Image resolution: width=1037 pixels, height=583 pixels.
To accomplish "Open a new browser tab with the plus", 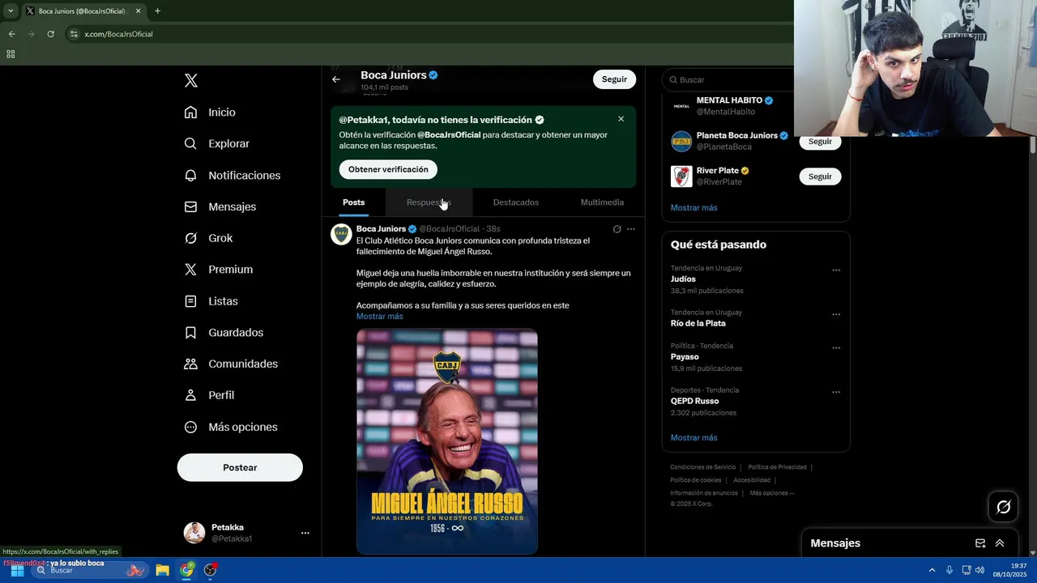I will tap(157, 11).
